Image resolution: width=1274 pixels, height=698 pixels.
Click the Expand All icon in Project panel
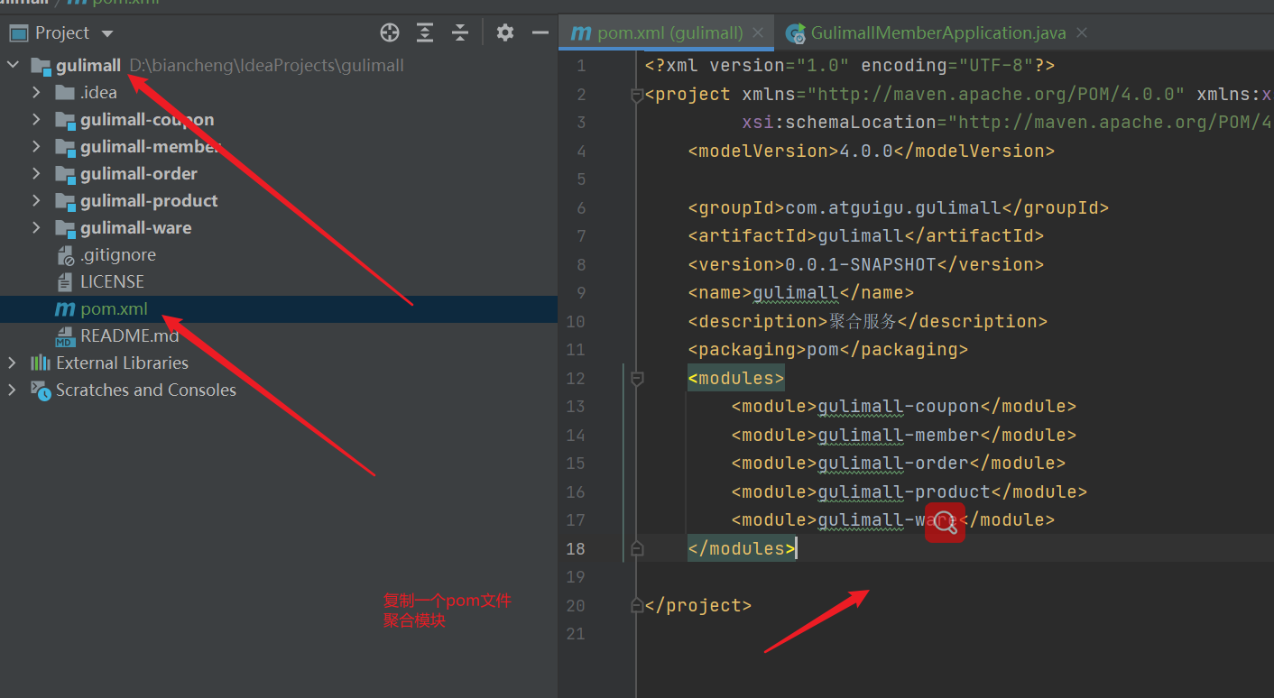[x=425, y=32]
